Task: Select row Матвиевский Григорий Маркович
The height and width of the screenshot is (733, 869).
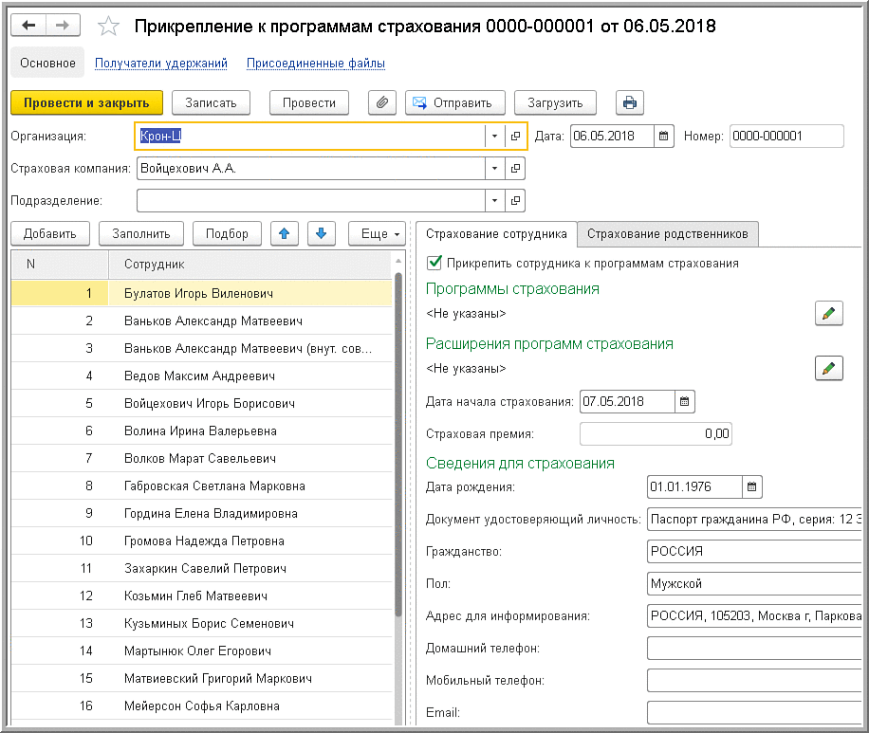Action: [x=201, y=678]
